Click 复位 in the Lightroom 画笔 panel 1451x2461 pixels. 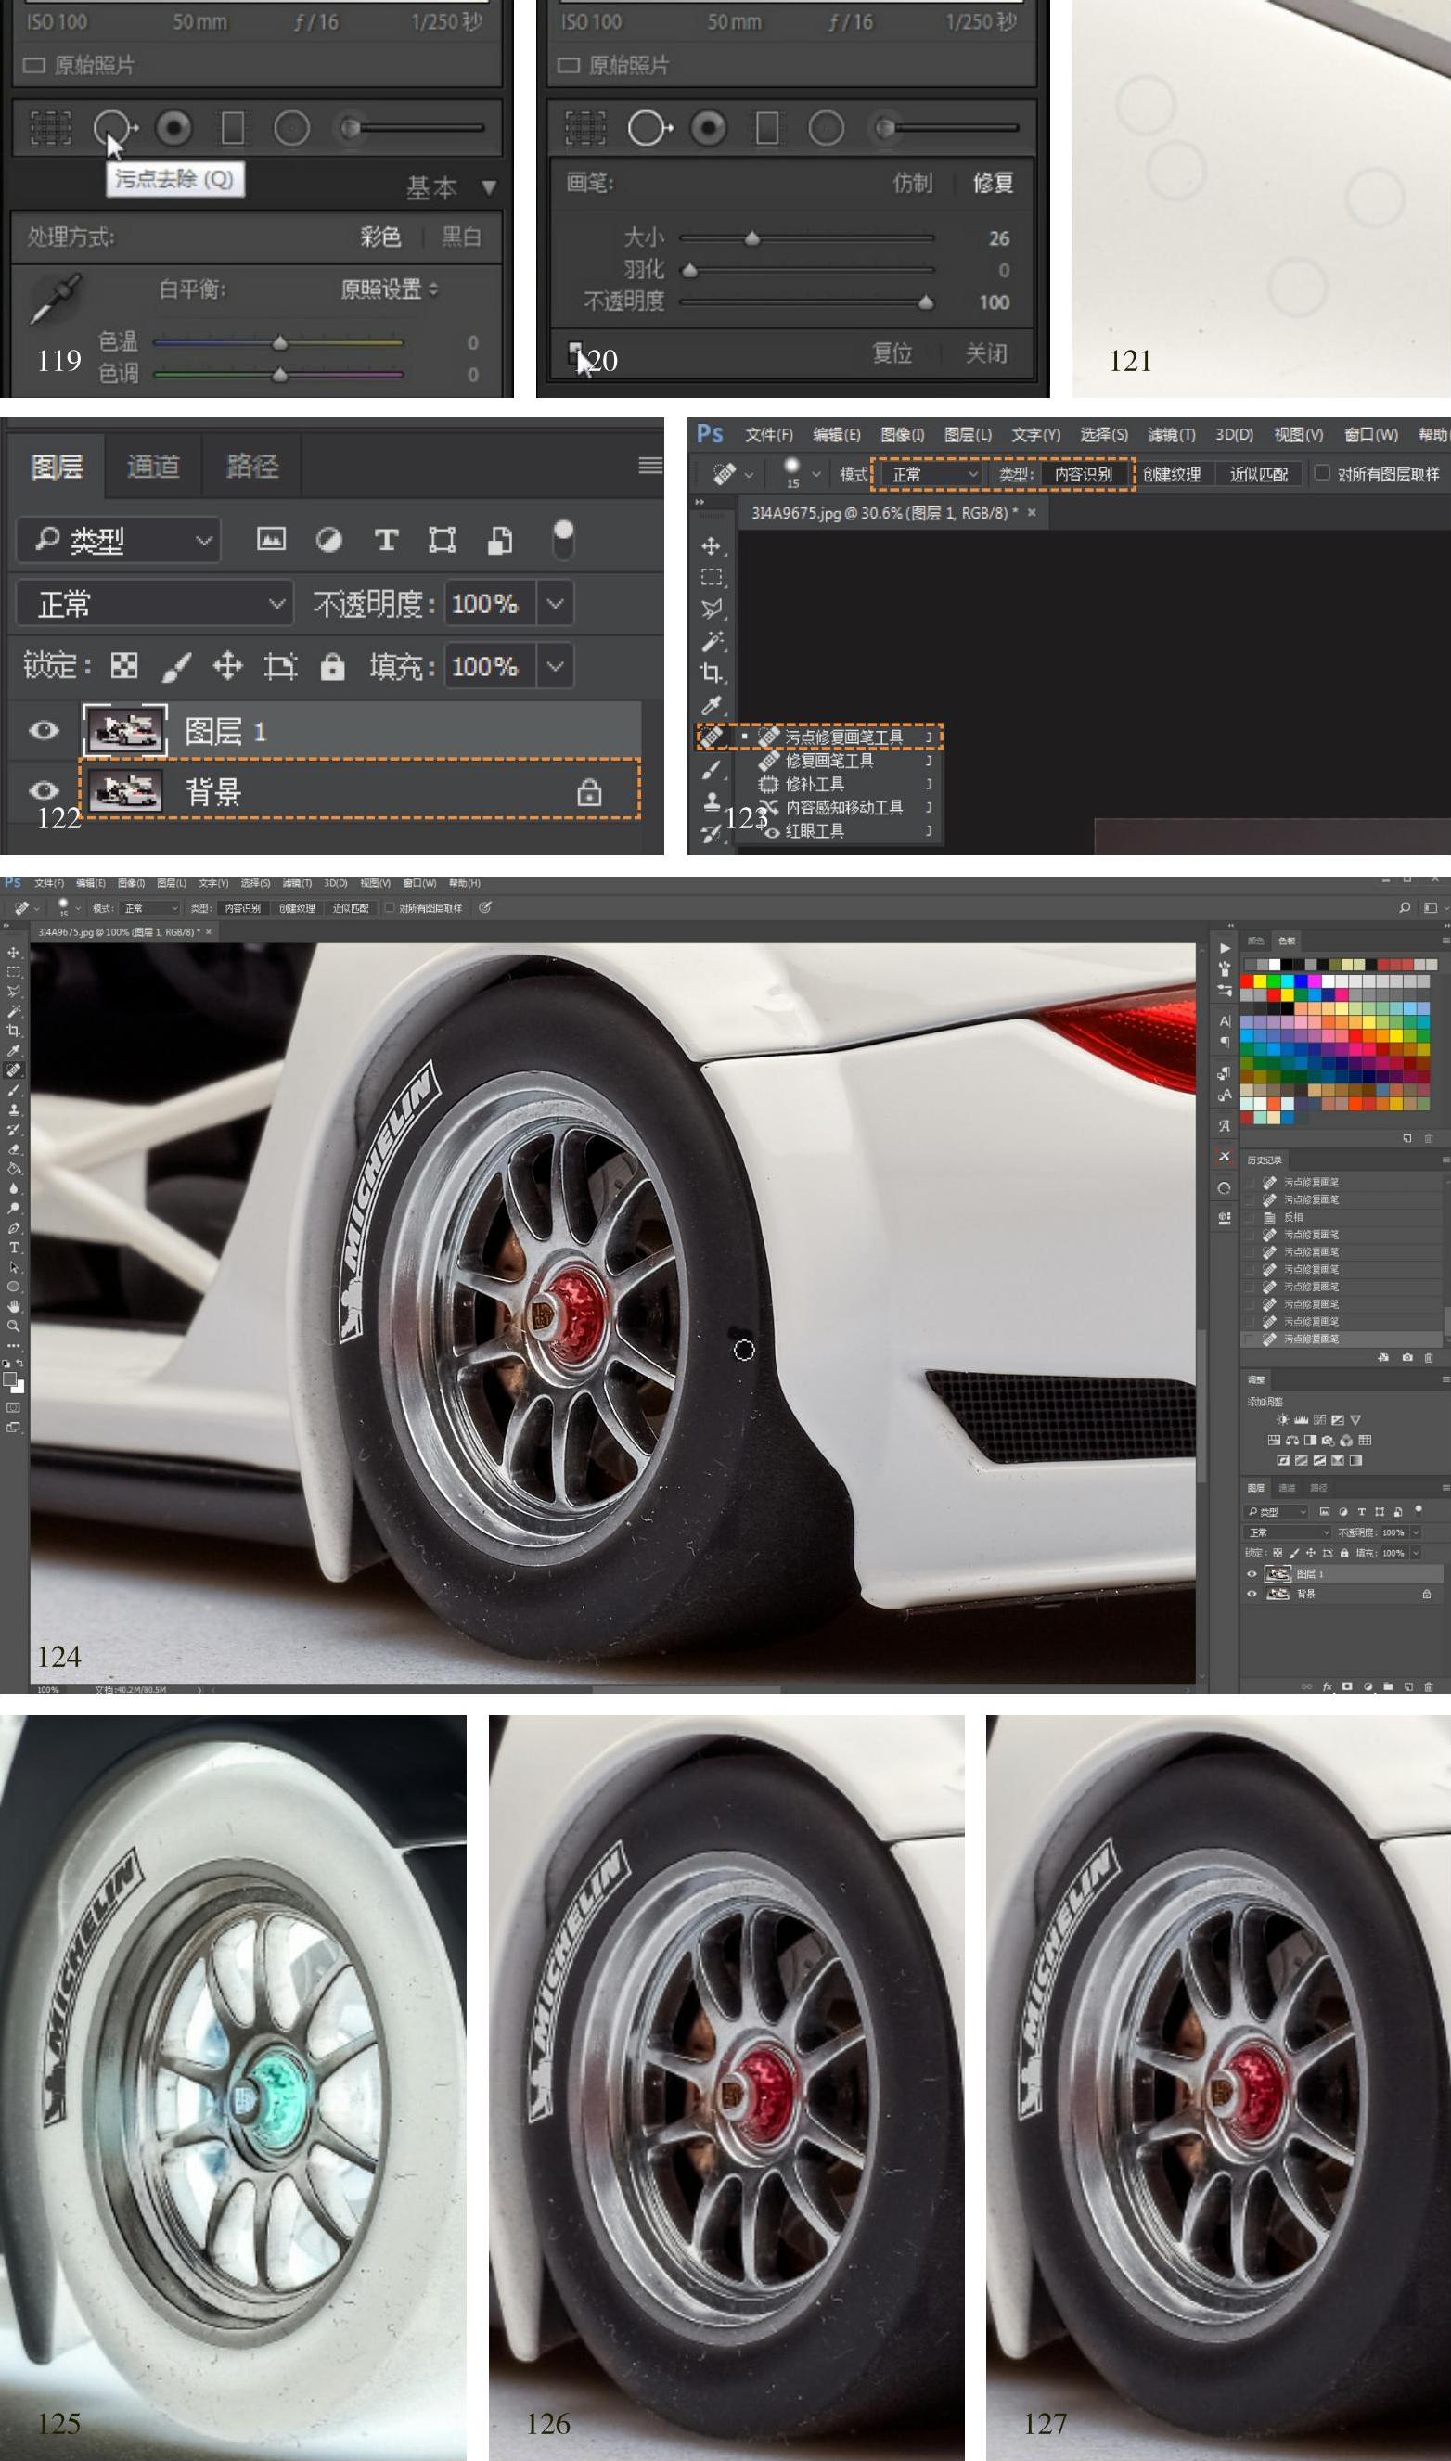tap(892, 352)
